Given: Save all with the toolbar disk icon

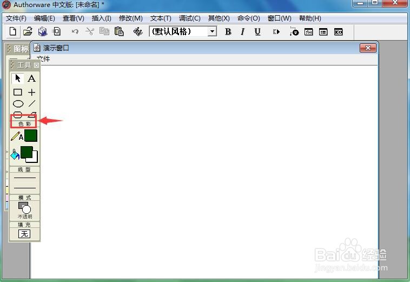Looking at the screenshot, I should coord(42,31).
